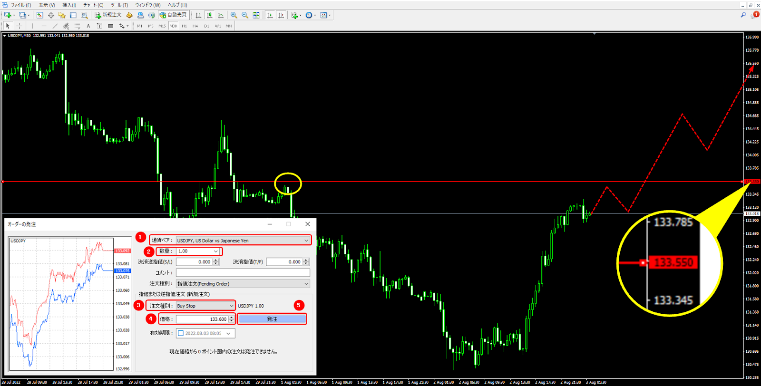Switch chart to M15 timeframe
This screenshot has width=761, height=386.
(x=162, y=26)
